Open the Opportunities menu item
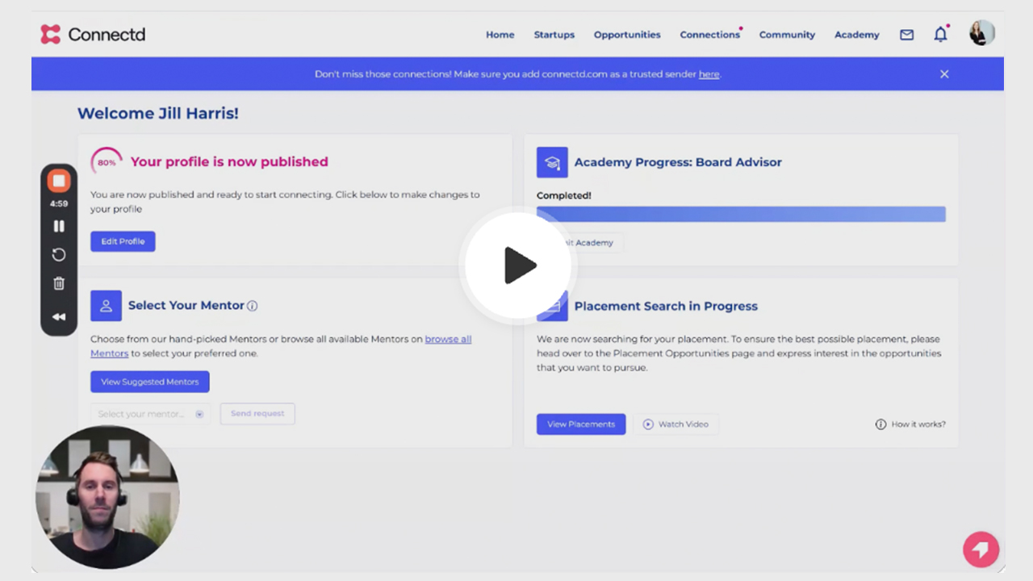This screenshot has width=1033, height=581. click(x=627, y=35)
